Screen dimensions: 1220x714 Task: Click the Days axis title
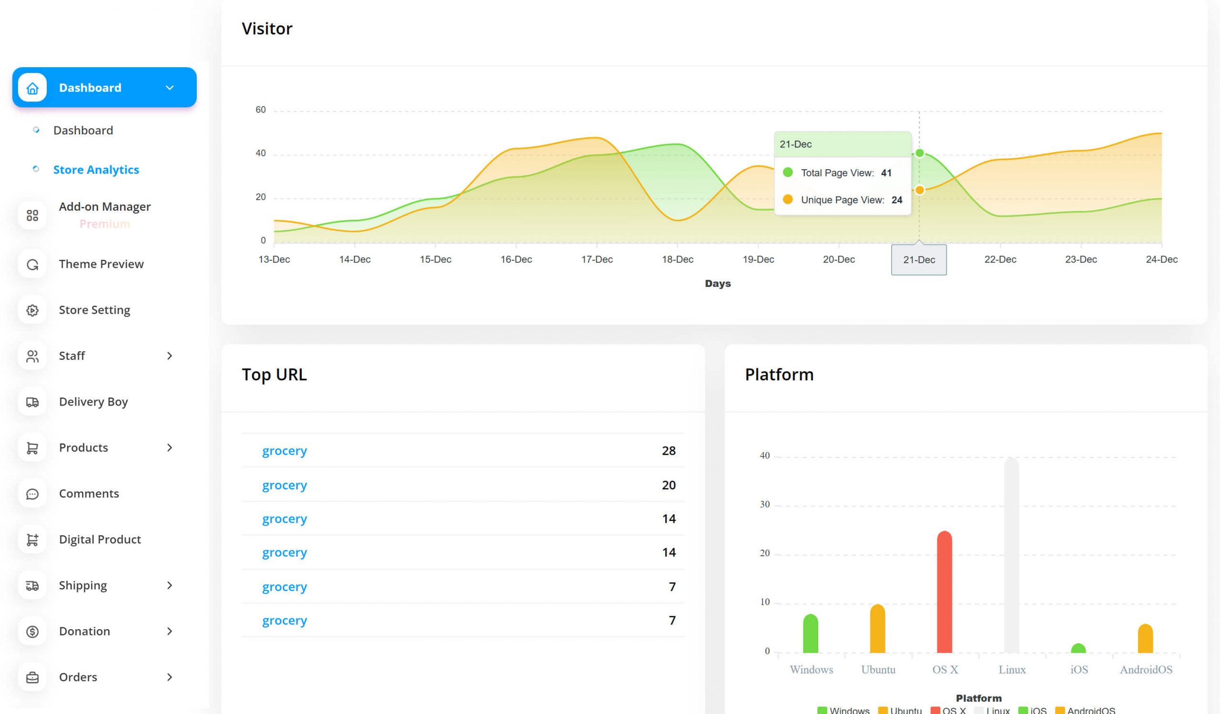tap(718, 284)
